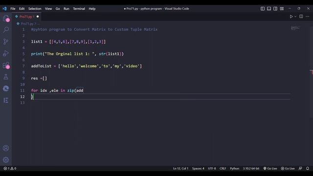Open the View menu
Image resolution: width=313 pixels, height=176 pixels.
(48, 9)
